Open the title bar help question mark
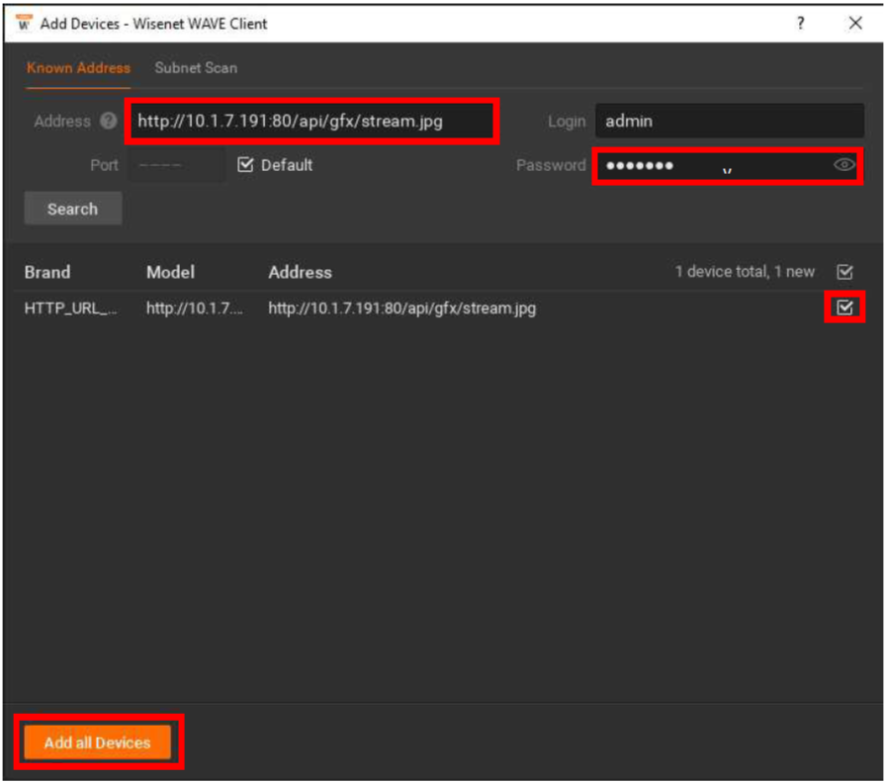Viewport: 886px width, 783px height. 800,23
